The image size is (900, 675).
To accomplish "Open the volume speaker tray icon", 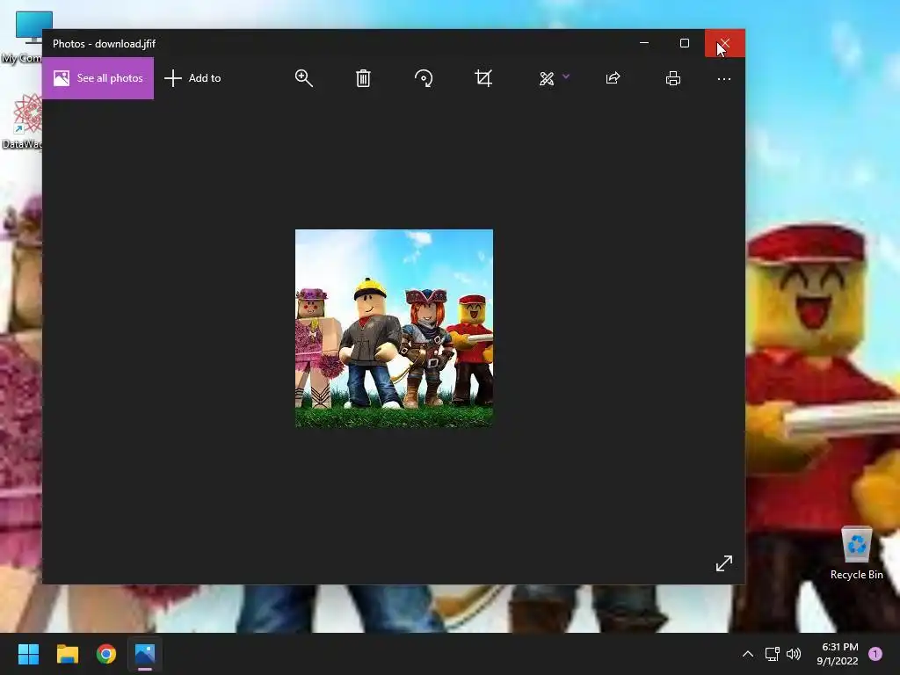I will [x=794, y=654].
